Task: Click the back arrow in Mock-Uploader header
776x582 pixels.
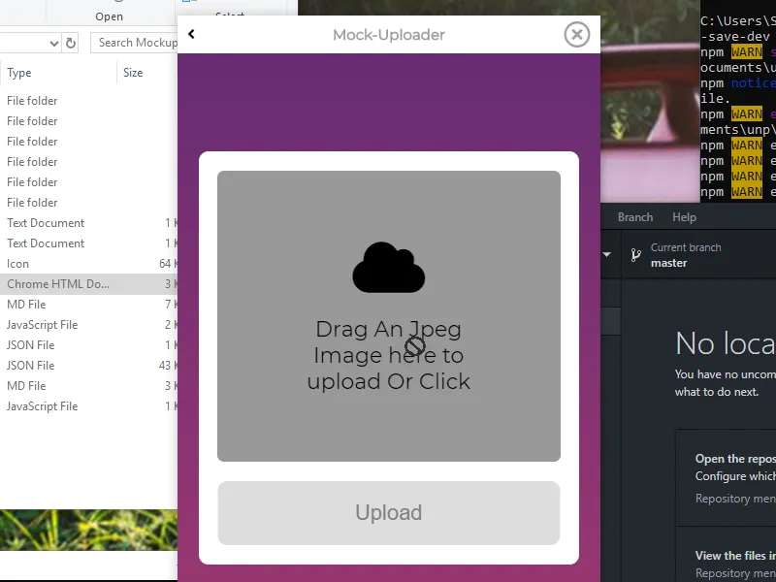Action: 191,34
